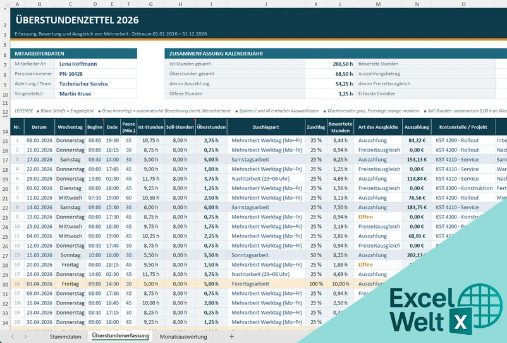Select column O header
The height and width of the screenshot is (343, 507).
click(x=463, y=4)
